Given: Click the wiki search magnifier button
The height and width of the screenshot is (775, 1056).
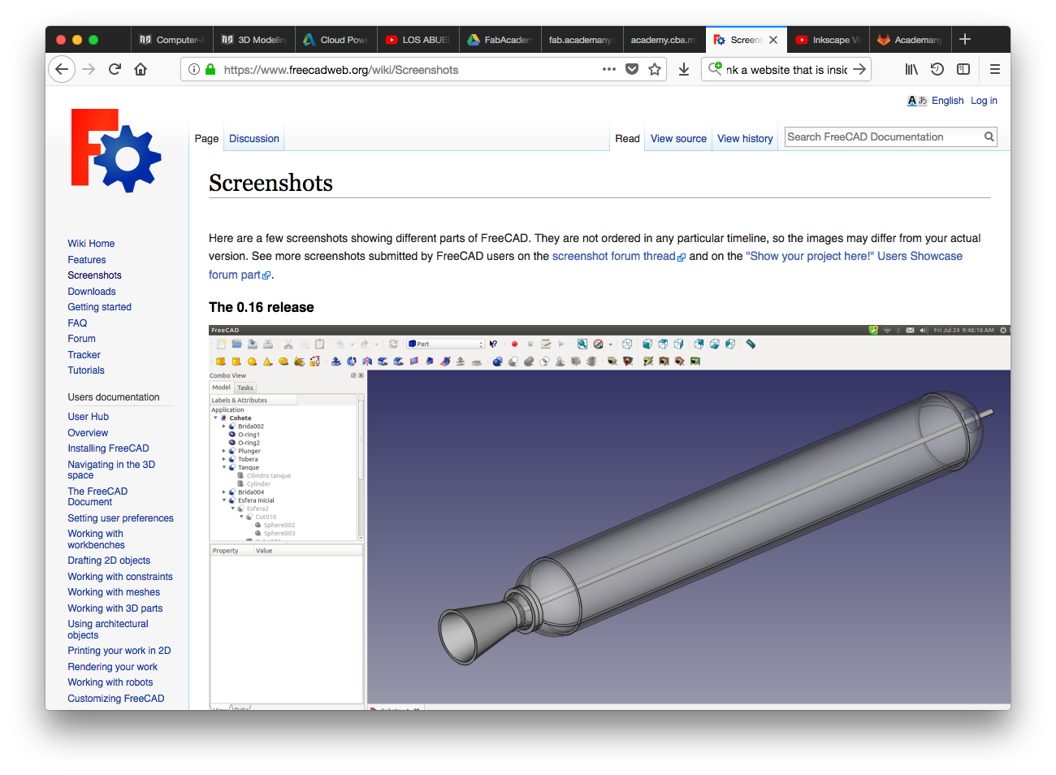Looking at the screenshot, I should coord(989,137).
